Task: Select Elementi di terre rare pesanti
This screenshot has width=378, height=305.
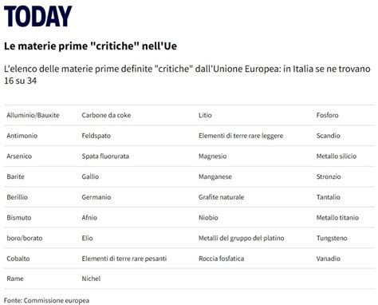Action: [124, 259]
